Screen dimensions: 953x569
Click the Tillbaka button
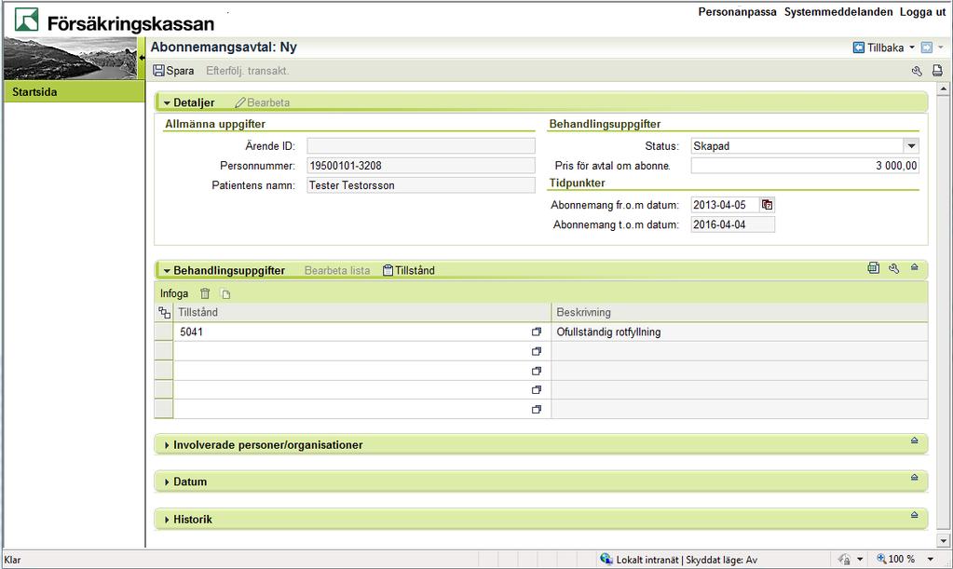[885, 47]
